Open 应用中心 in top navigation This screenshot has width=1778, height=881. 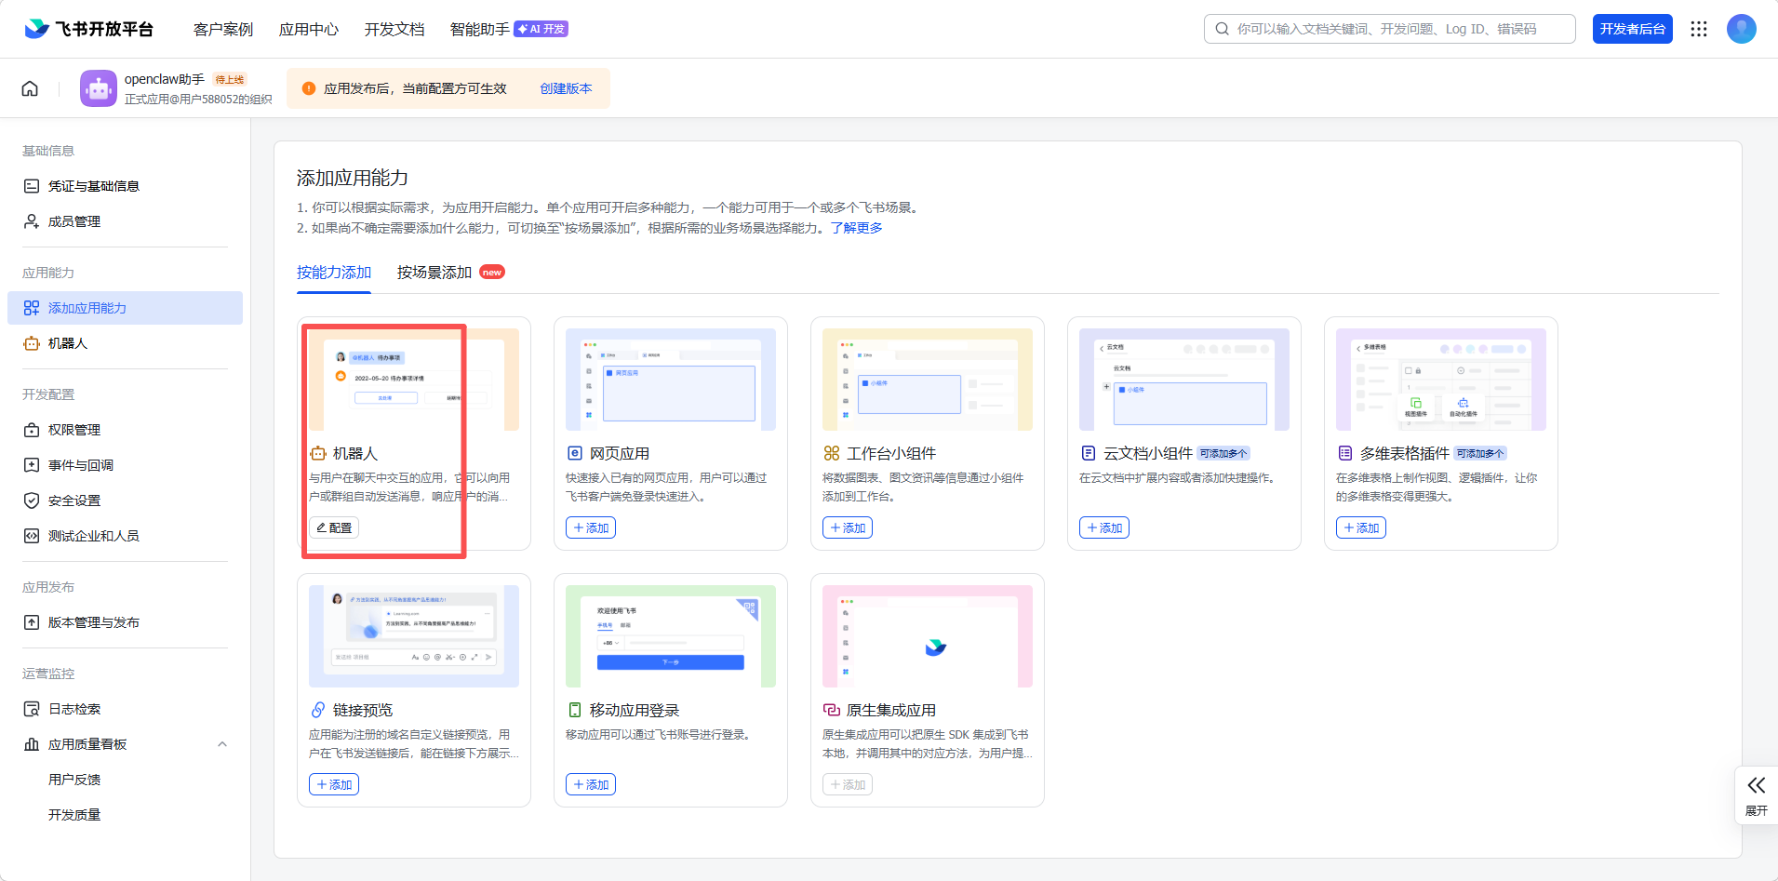309,29
